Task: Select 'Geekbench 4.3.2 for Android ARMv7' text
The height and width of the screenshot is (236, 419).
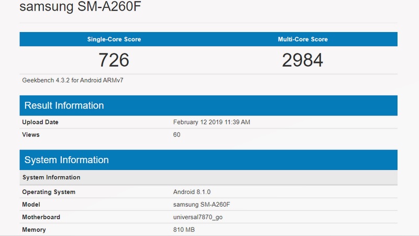Action: pyautogui.click(x=73, y=80)
